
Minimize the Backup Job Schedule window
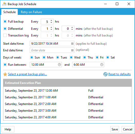[105, 4]
